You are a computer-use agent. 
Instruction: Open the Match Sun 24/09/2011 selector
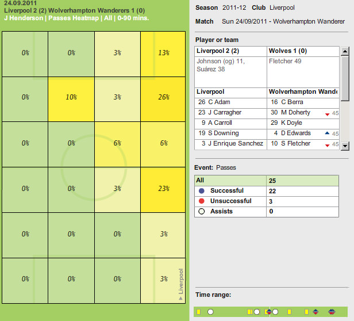click(283, 21)
